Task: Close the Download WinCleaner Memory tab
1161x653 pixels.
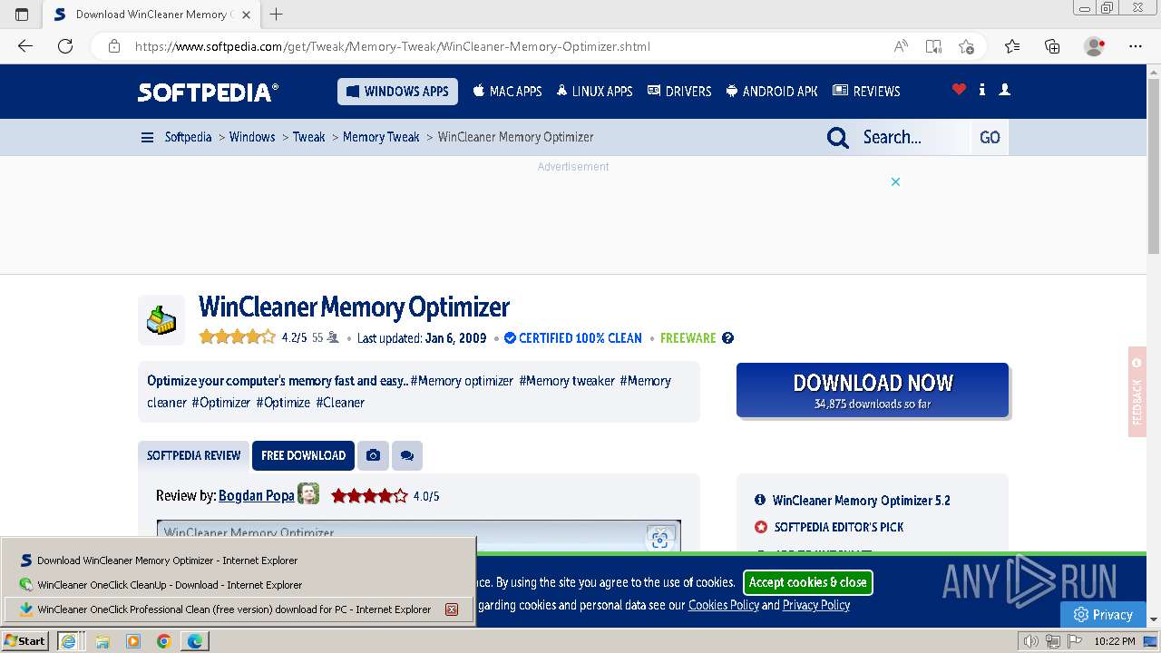Action: tap(246, 15)
